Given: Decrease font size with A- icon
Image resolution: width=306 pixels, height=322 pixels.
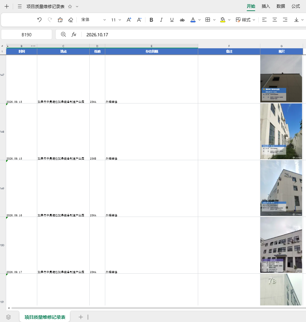Looking at the screenshot, I should 139,20.
